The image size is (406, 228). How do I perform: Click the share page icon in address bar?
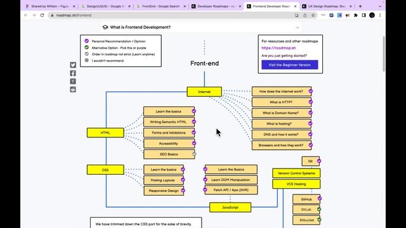pos(304,15)
